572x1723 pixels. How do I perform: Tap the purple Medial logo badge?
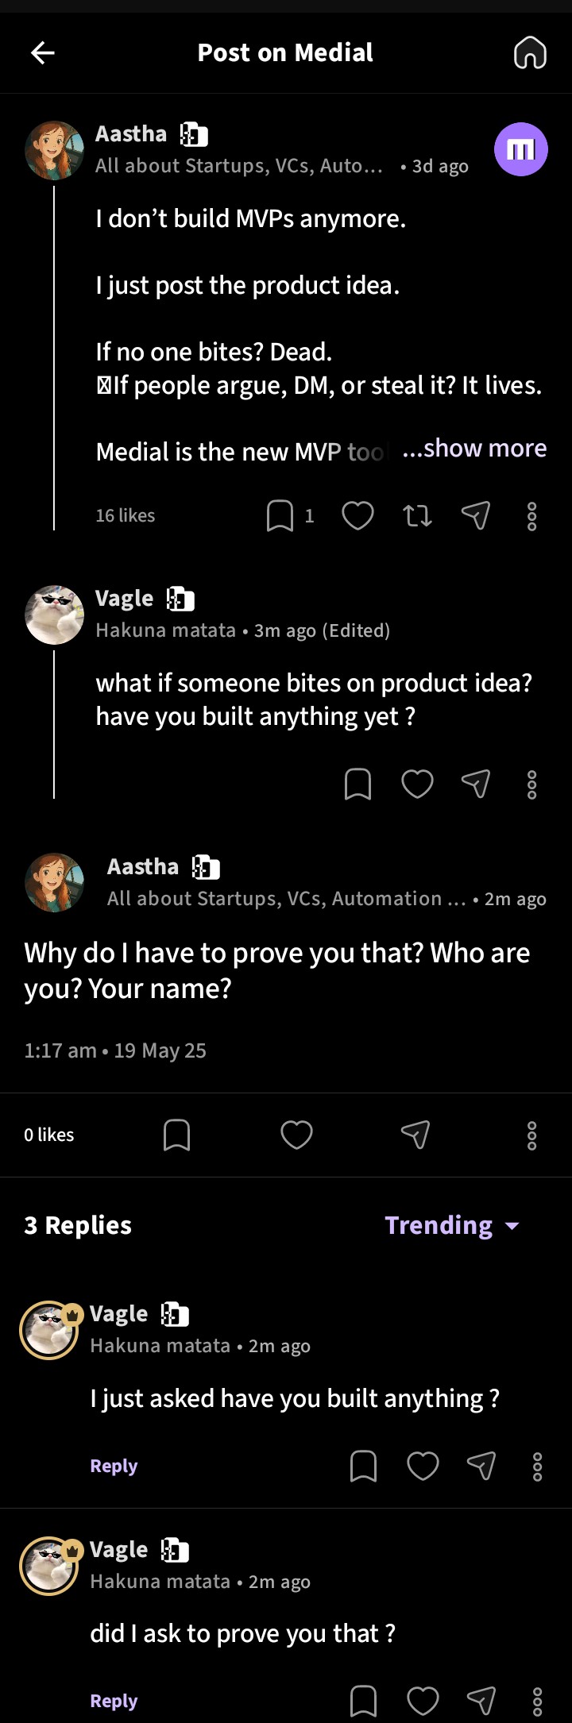click(x=520, y=149)
